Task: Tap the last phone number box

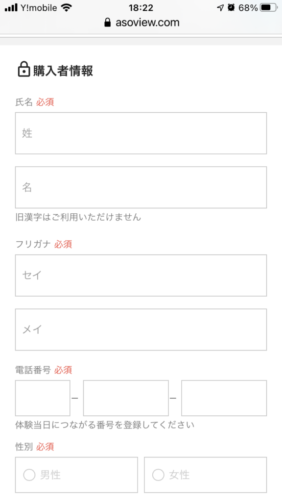Action: 224,398
